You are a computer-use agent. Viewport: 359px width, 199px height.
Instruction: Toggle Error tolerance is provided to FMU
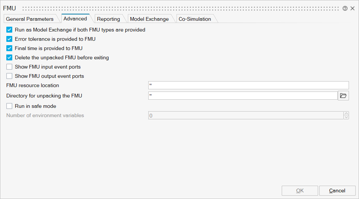coord(10,39)
